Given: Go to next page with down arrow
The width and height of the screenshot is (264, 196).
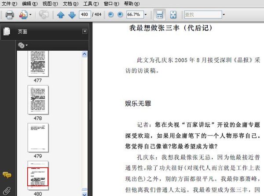Looking at the screenshot, I should [x=72, y=15].
